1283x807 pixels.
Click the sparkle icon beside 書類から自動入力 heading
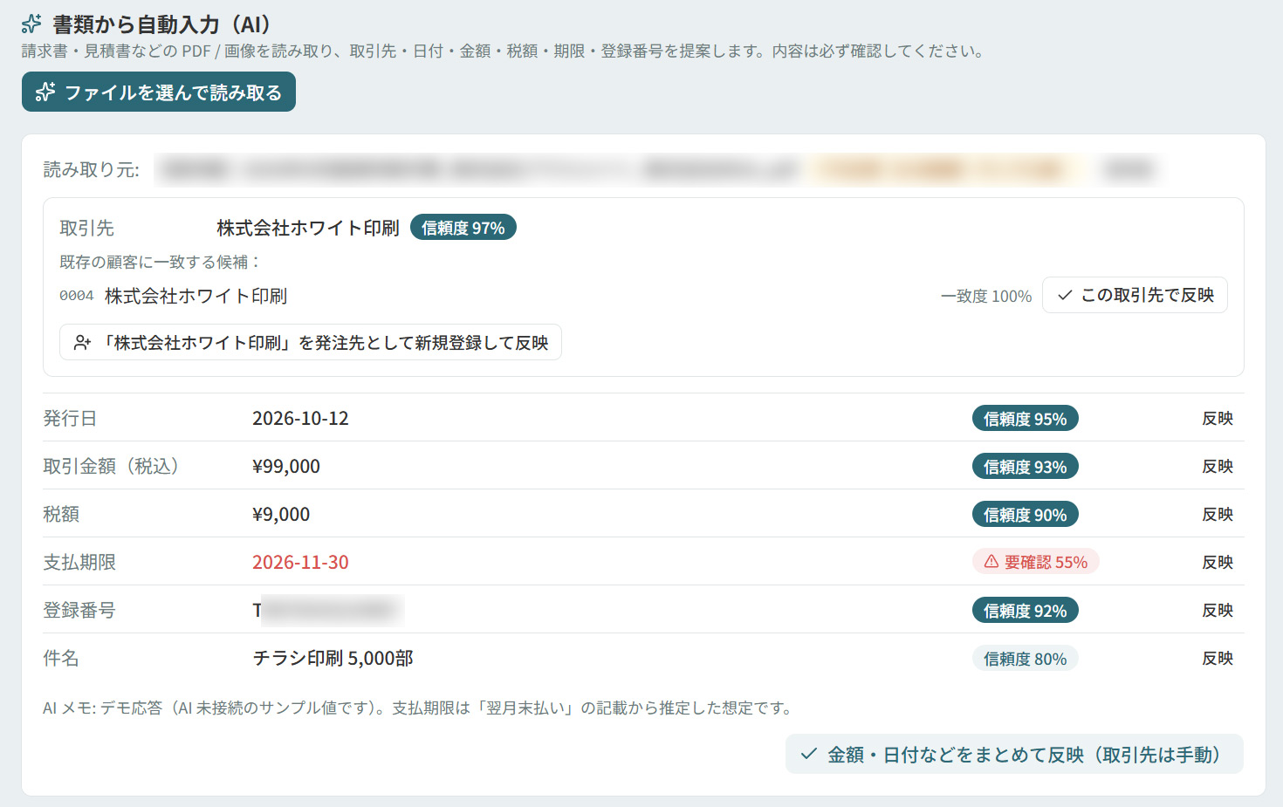[x=31, y=24]
